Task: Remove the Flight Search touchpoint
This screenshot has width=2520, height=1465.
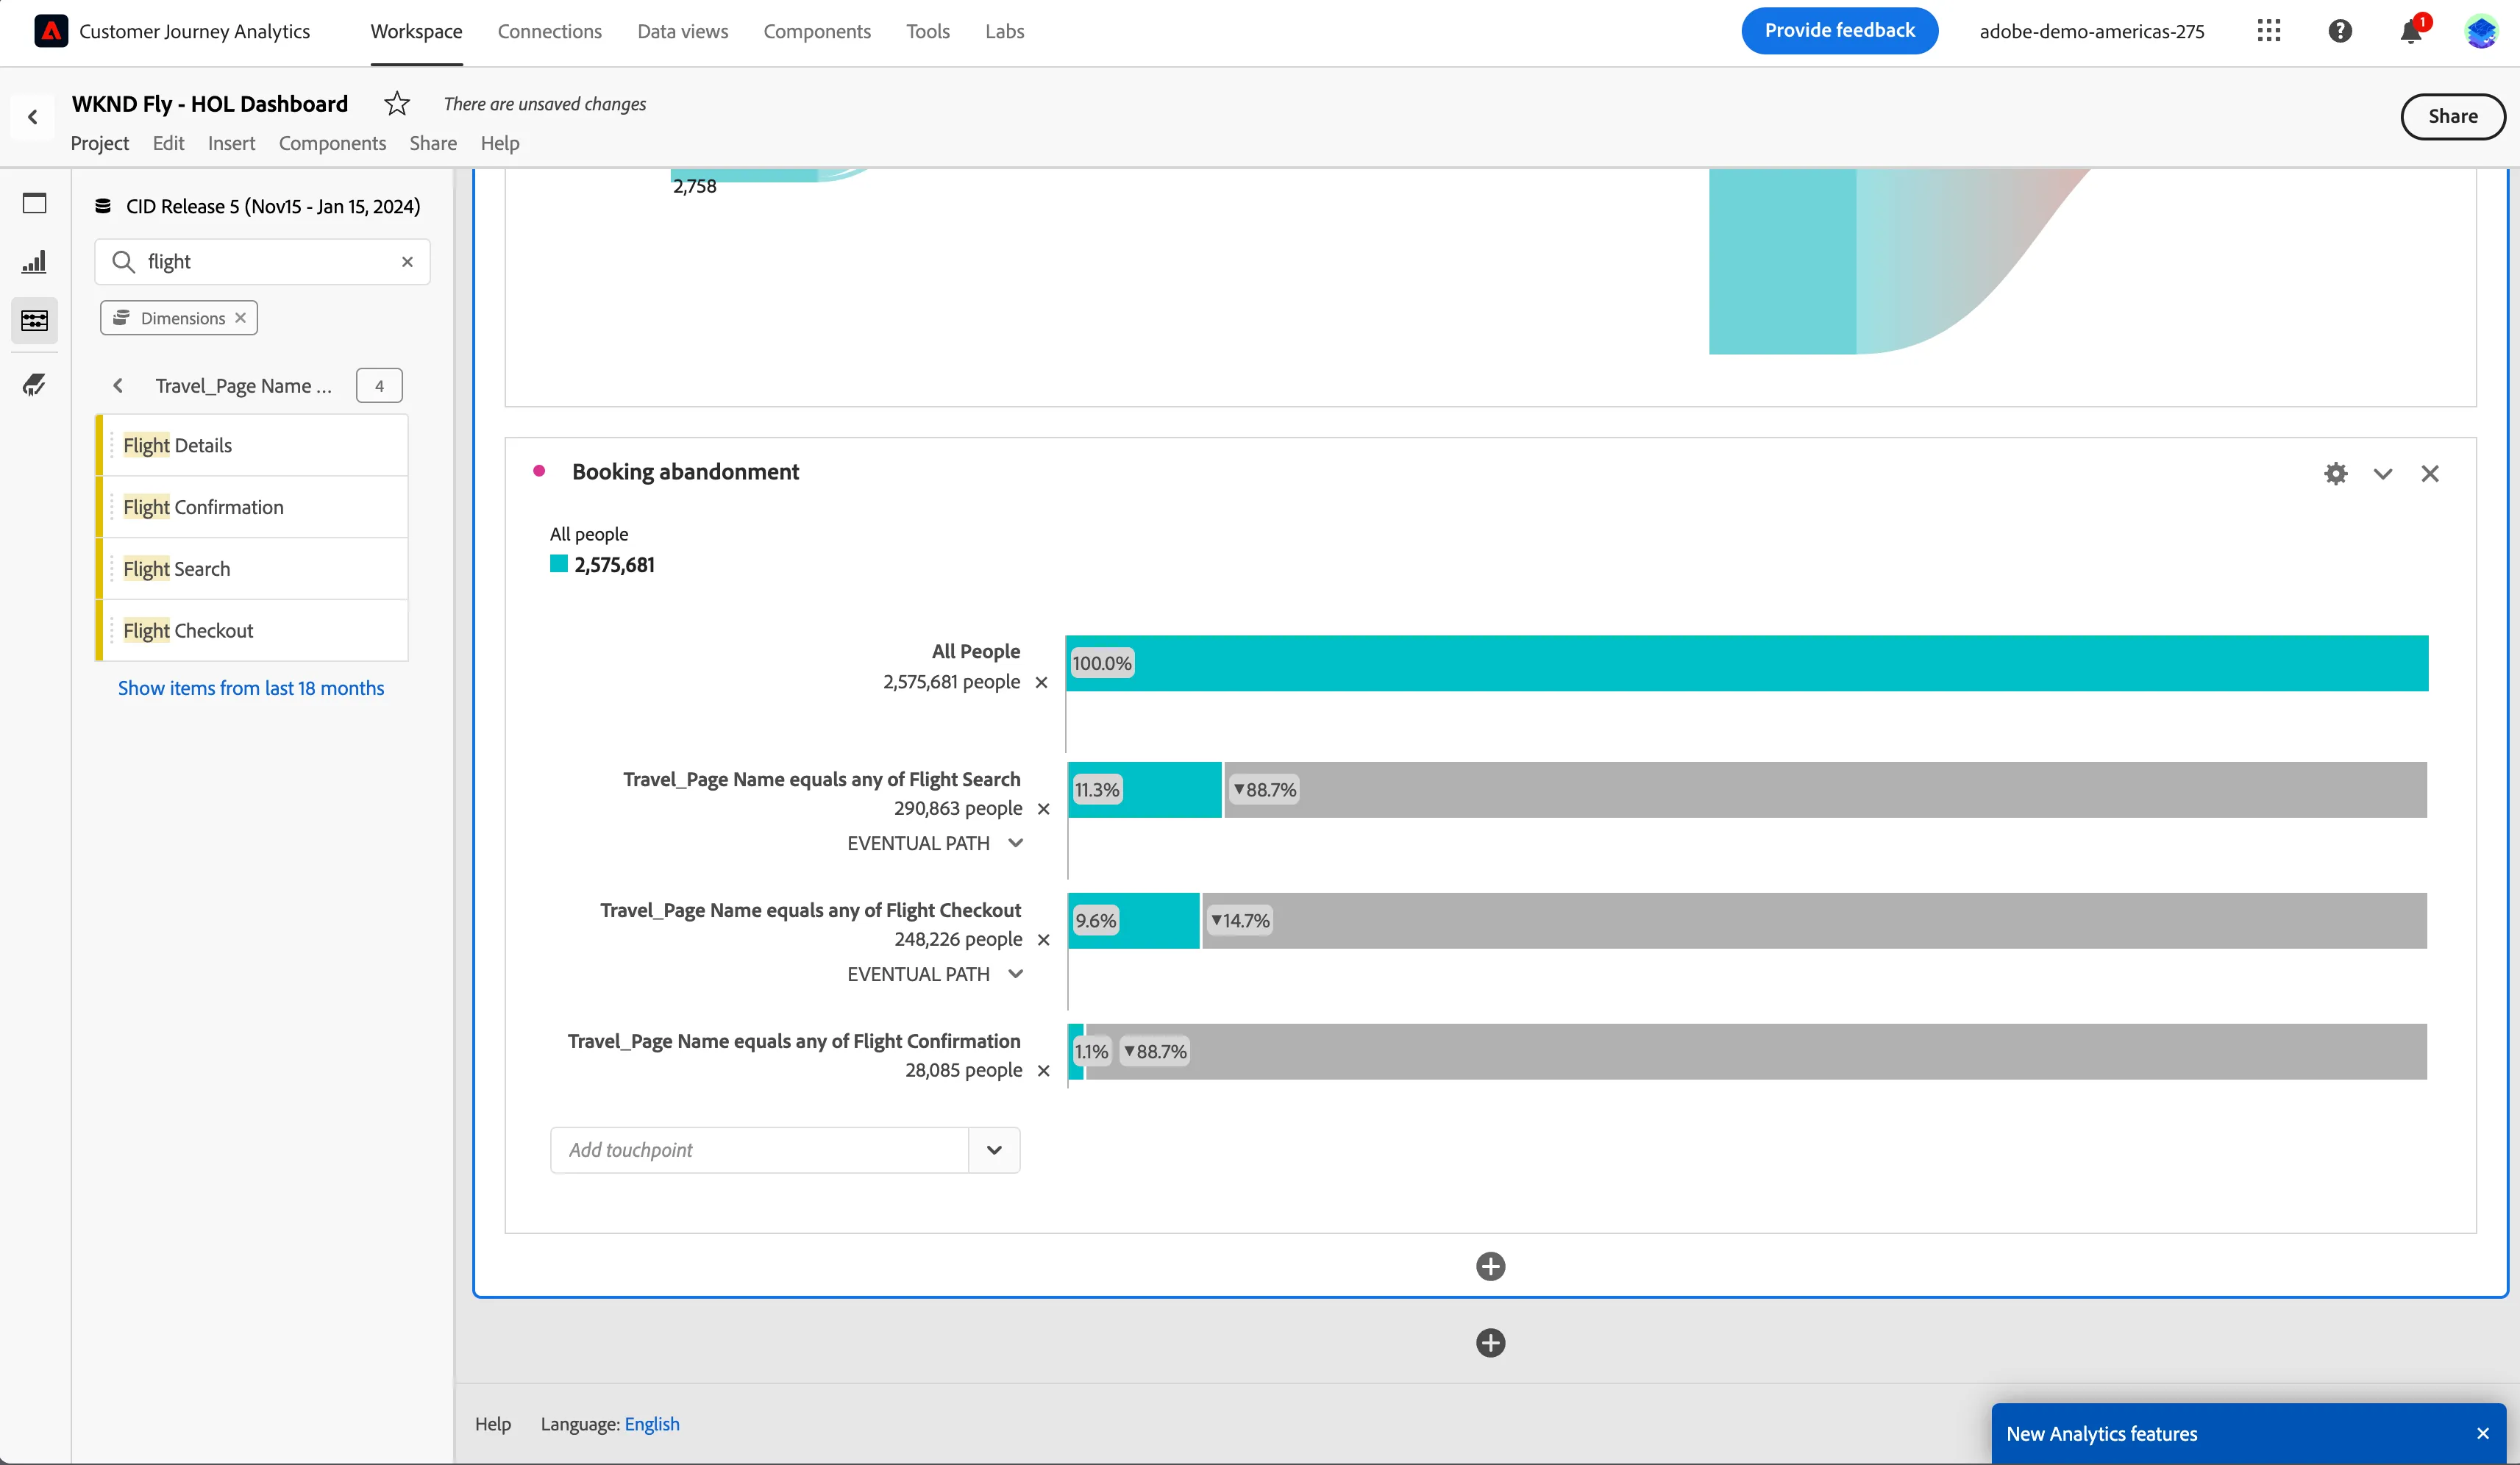Action: pyautogui.click(x=1044, y=809)
